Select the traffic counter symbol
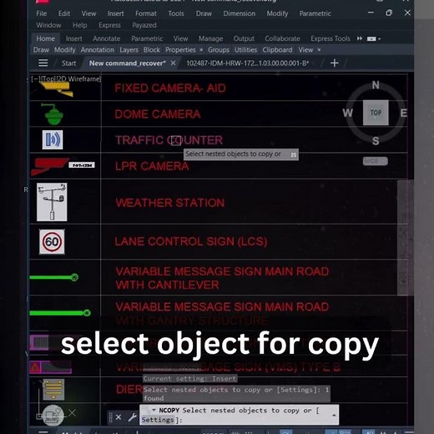The width and height of the screenshot is (434, 434). pos(53,139)
